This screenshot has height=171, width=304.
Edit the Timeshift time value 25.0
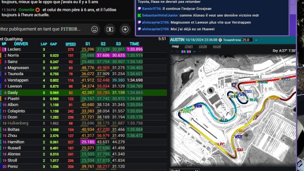247,40
